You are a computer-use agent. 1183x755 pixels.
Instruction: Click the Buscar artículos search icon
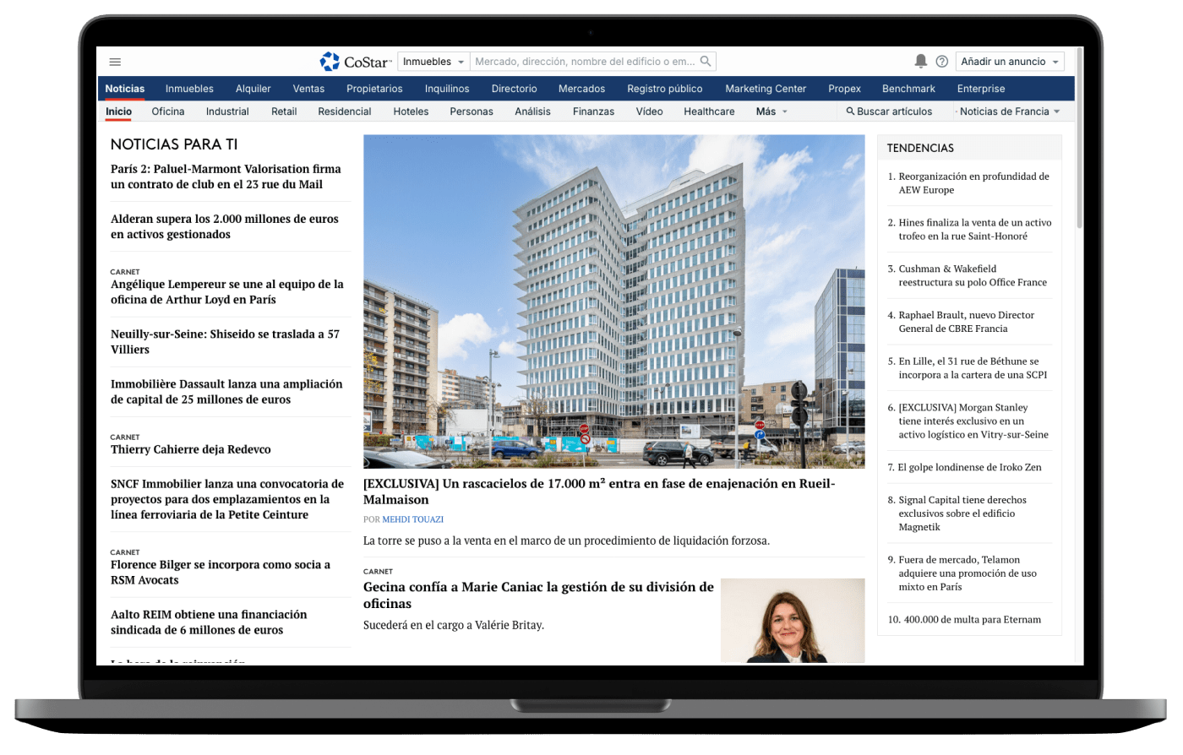click(x=850, y=111)
